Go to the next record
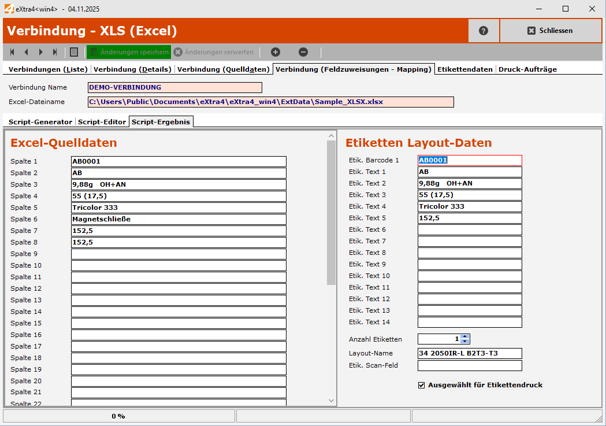 40,51
